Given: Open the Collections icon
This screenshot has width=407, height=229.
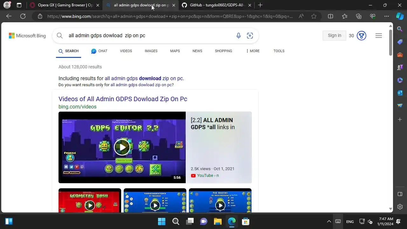Looking at the screenshot, I should 359,16.
